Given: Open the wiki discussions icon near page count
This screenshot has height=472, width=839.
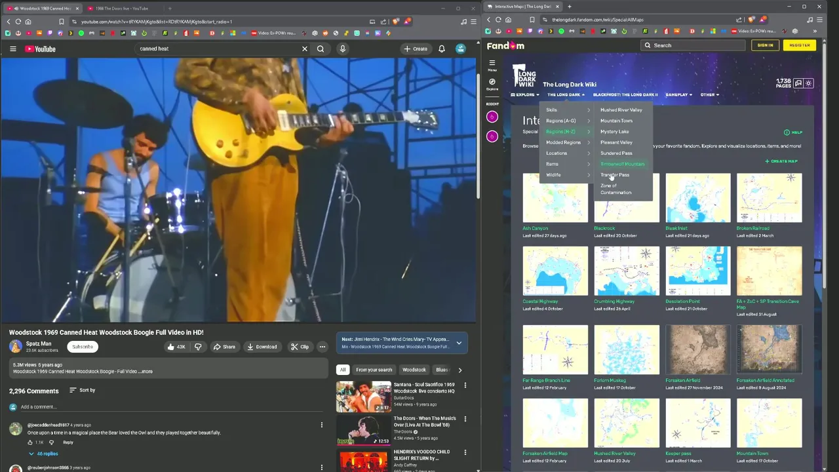Looking at the screenshot, I should coord(798,83).
